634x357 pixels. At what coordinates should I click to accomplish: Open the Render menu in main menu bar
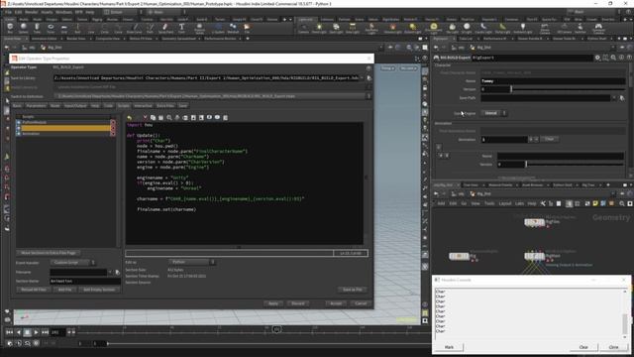coord(31,12)
